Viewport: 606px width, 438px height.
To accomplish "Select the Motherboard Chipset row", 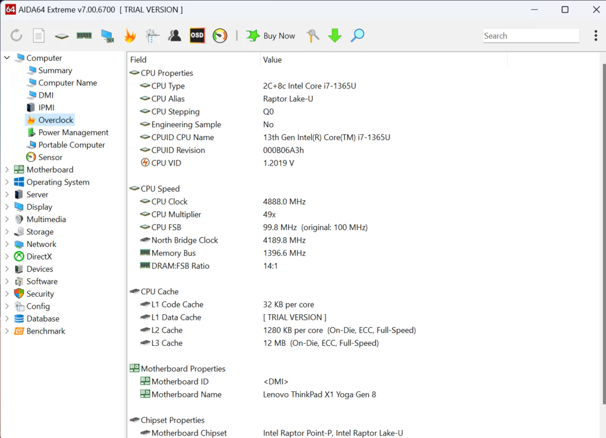I will tap(317, 433).
